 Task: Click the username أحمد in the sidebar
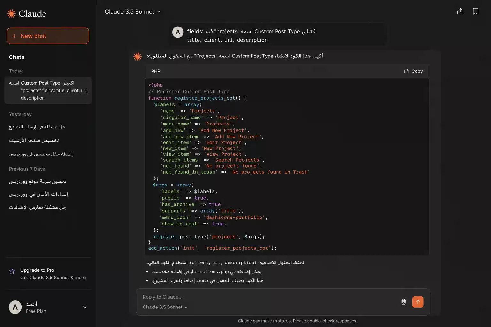[32, 304]
